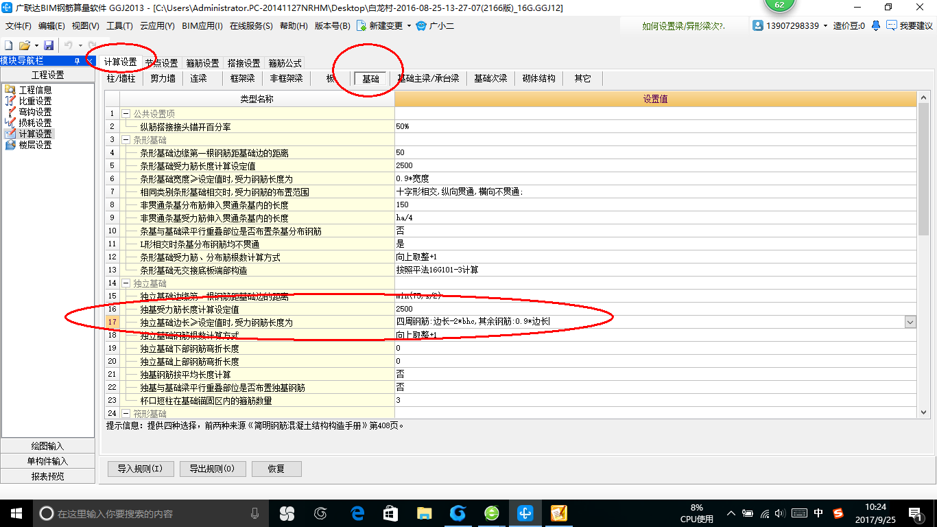The width and height of the screenshot is (937, 527).
Task: Open File Explorer from the taskbar
Action: click(x=424, y=513)
